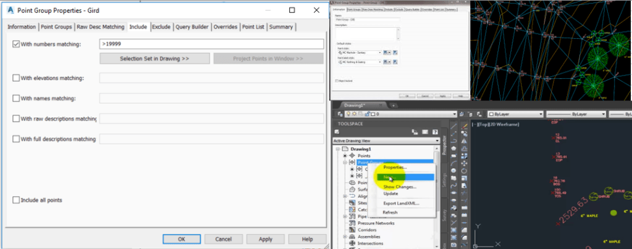Click the Corridors icon in the tree
The image size is (632, 249).
[x=352, y=229]
